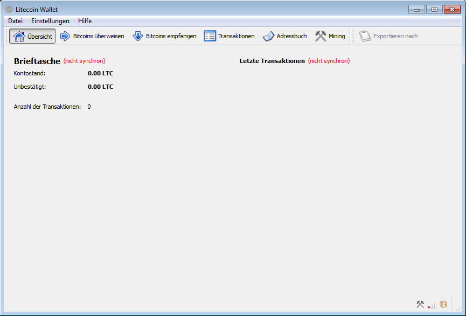Click the Anzahl der Transaktionen label

tap(47, 107)
